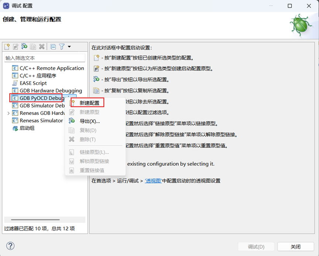Click the 导出 help icon in right pane

pyautogui.click(x=96, y=79)
